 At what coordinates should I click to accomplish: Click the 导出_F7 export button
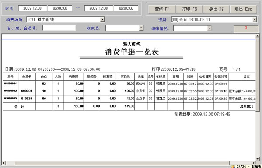[x=217, y=9]
